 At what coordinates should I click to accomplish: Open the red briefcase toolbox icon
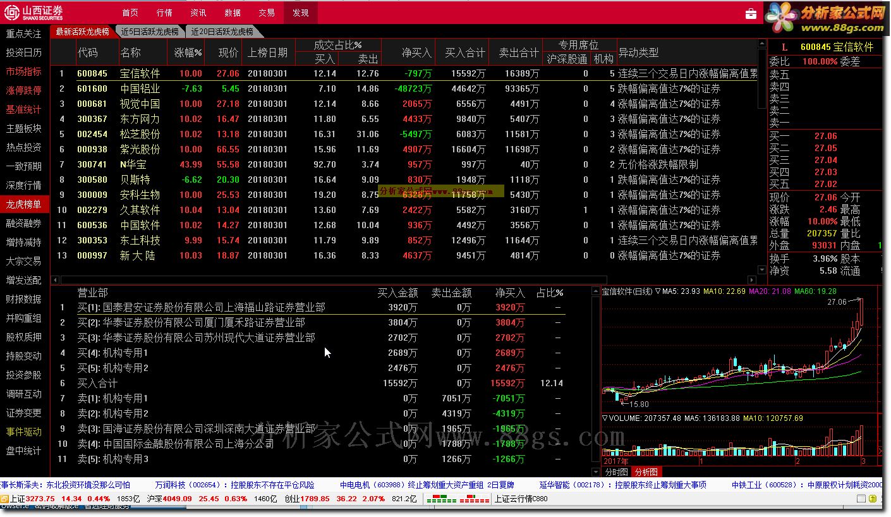tap(751, 13)
